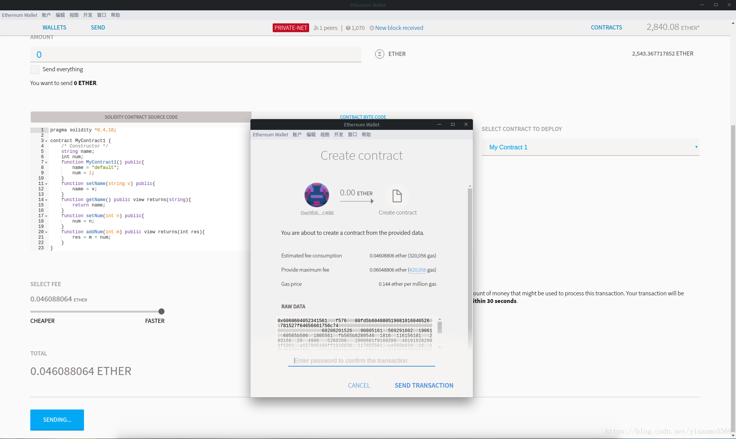The image size is (736, 439).
Task: Collapse code fold arrow at line 14
Action: pos(46,200)
